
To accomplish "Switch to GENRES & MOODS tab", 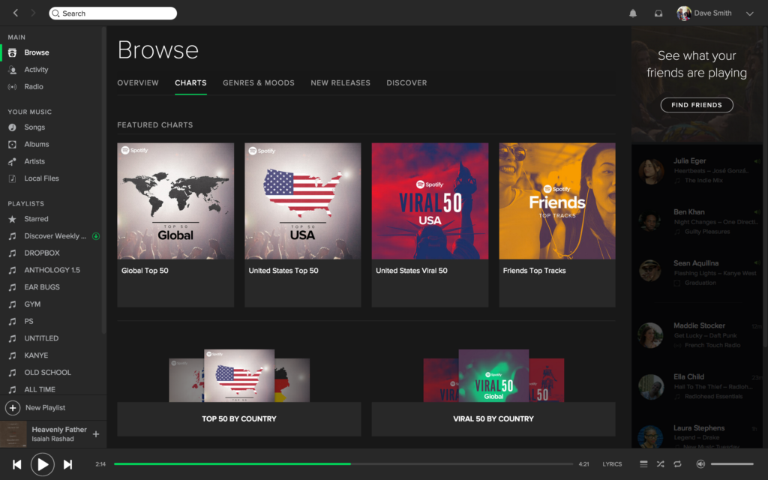I will pyautogui.click(x=259, y=82).
